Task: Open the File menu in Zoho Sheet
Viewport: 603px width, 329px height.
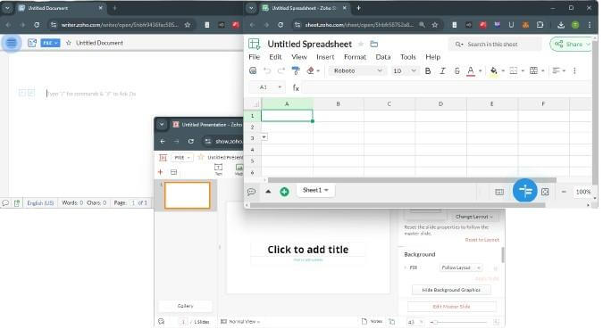Action: [x=255, y=57]
